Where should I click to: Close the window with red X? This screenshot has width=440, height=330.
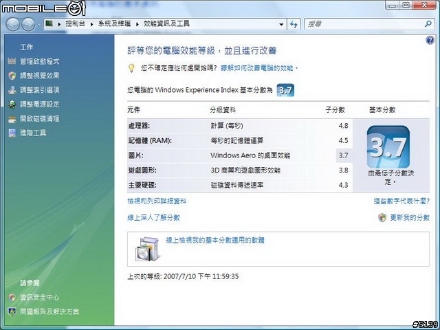point(424,5)
